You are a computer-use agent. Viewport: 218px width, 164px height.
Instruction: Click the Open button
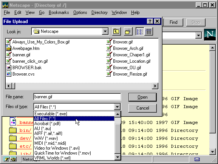pos(142,97)
